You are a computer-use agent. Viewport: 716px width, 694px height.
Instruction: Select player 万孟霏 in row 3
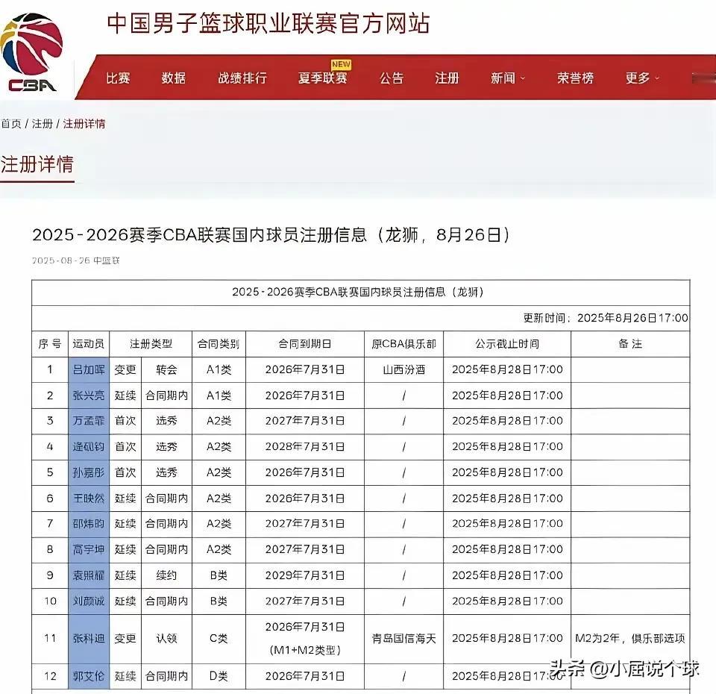[x=89, y=421]
